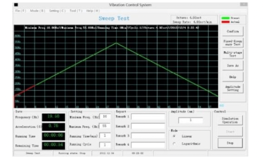This screenshot has width=263, height=158.
Task: Open the File menu
Action: coord(20,11)
